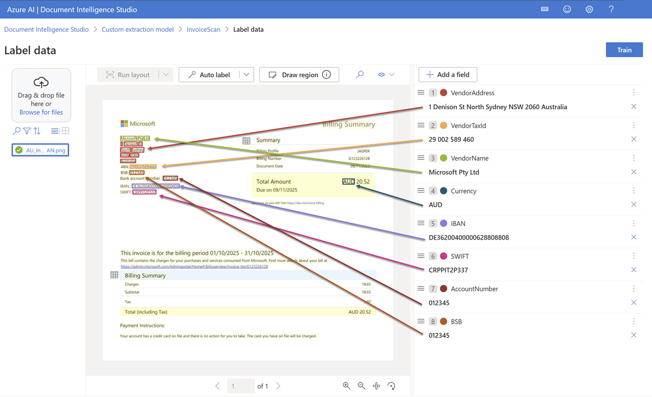The height and width of the screenshot is (397, 652).
Task: Open the IBAN field options menu
Action: pyautogui.click(x=634, y=223)
